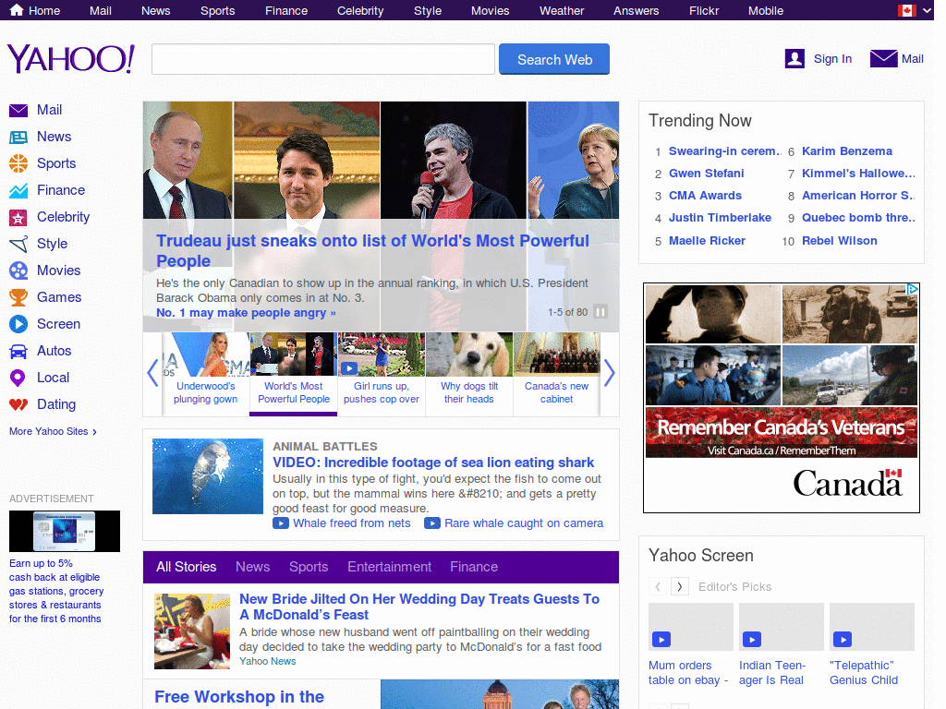Click the Dating hearts icon in sidebar

pyautogui.click(x=18, y=404)
